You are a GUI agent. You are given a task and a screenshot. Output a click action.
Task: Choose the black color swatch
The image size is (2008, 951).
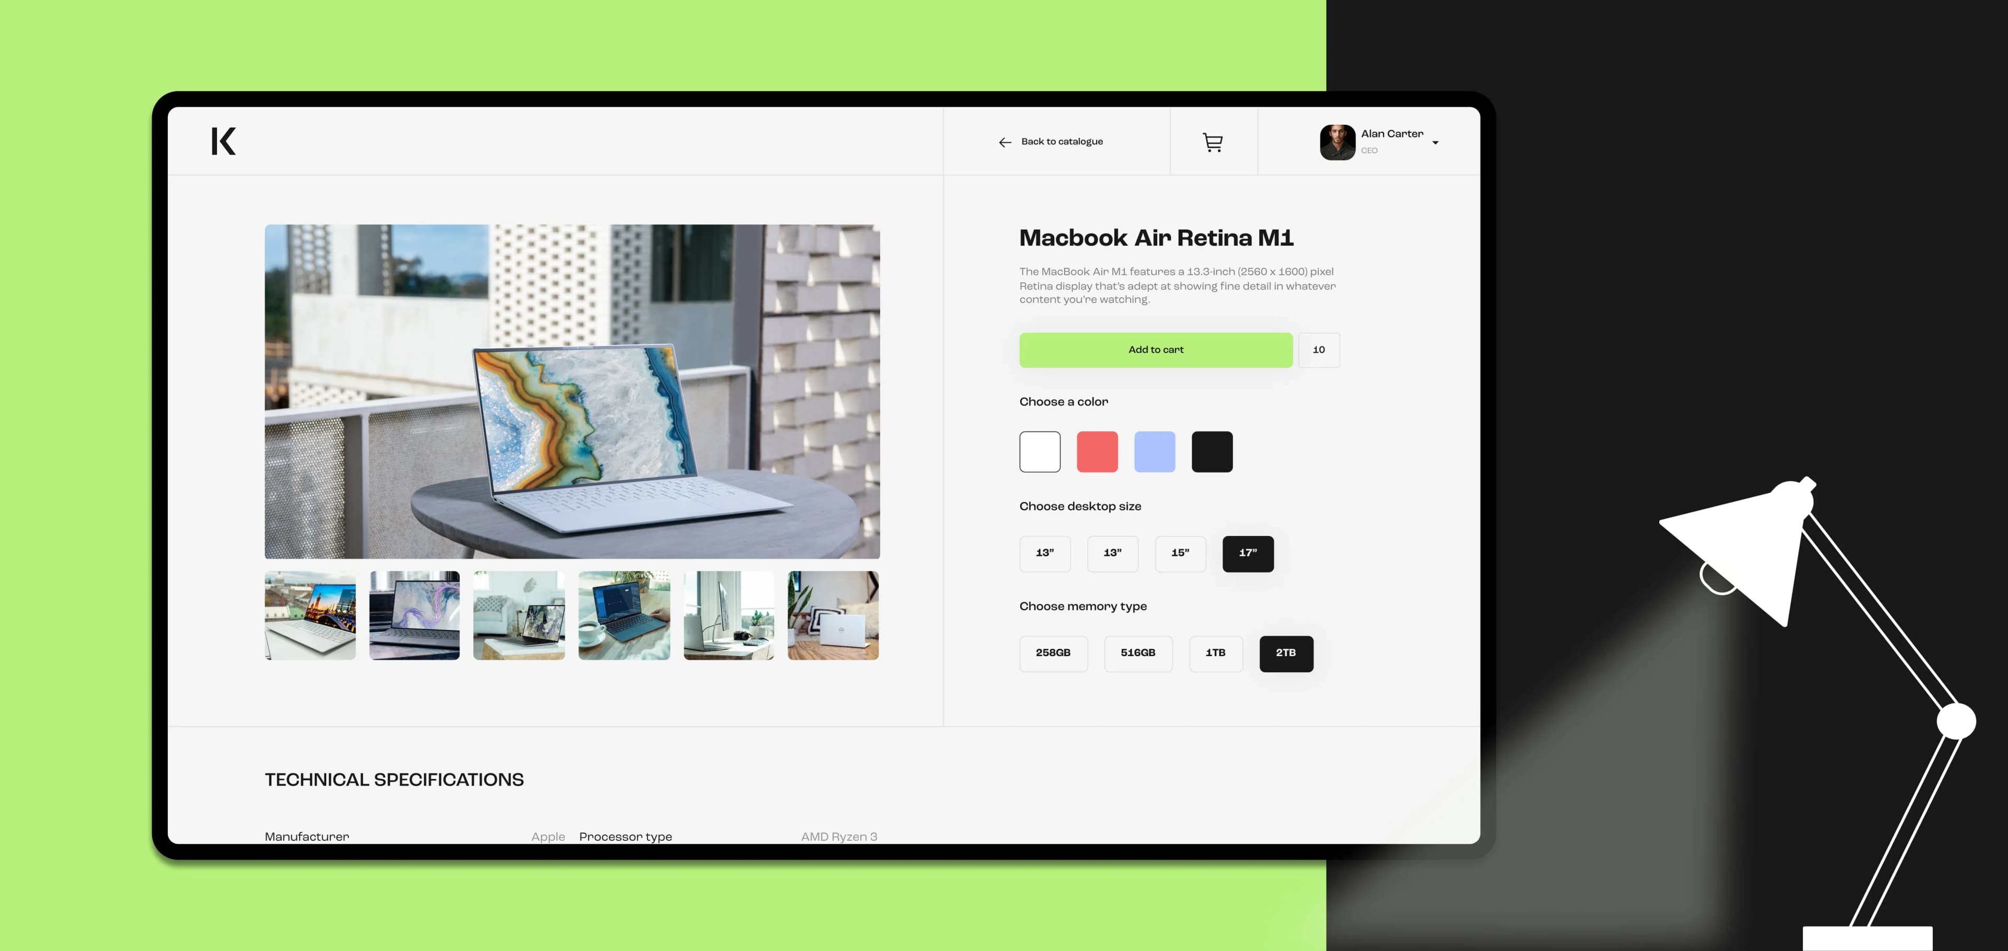click(1212, 451)
